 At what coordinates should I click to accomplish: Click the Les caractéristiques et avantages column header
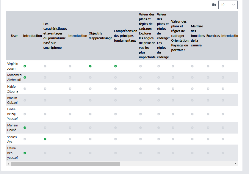55,36
